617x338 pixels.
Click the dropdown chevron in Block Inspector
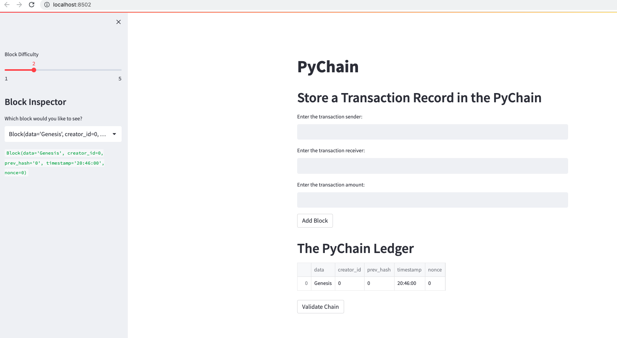pos(114,134)
